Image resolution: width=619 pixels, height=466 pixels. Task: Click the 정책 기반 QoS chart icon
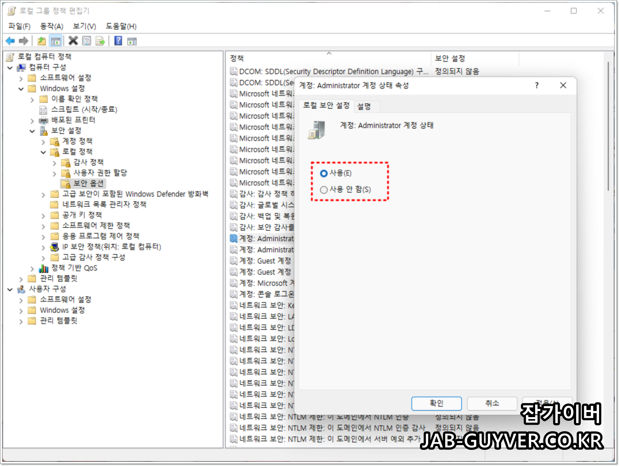coord(43,268)
